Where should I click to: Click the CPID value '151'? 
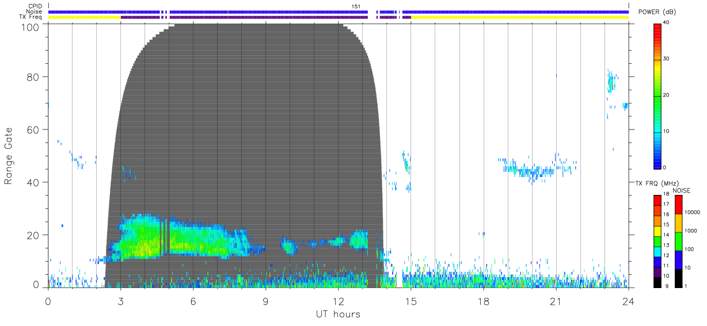pyautogui.click(x=356, y=6)
